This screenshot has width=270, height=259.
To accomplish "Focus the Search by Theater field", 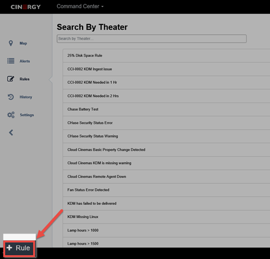I will click(152, 38).
